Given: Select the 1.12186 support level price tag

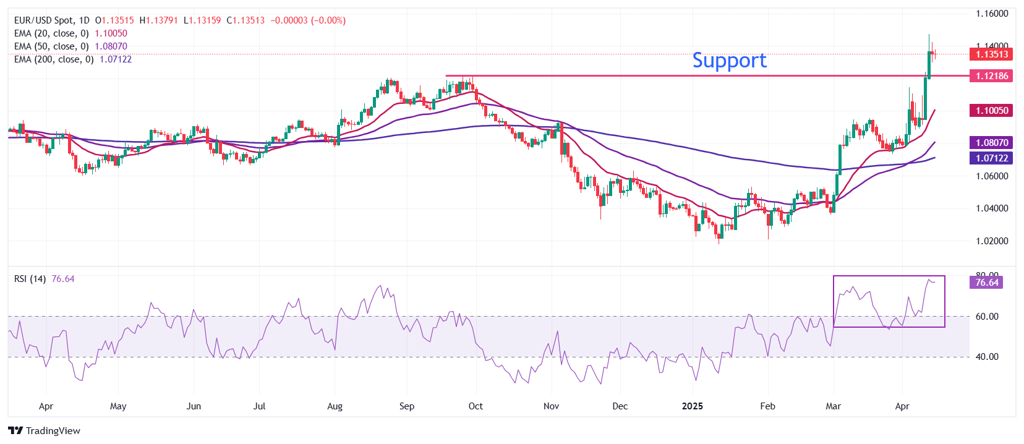Looking at the screenshot, I should click(992, 76).
